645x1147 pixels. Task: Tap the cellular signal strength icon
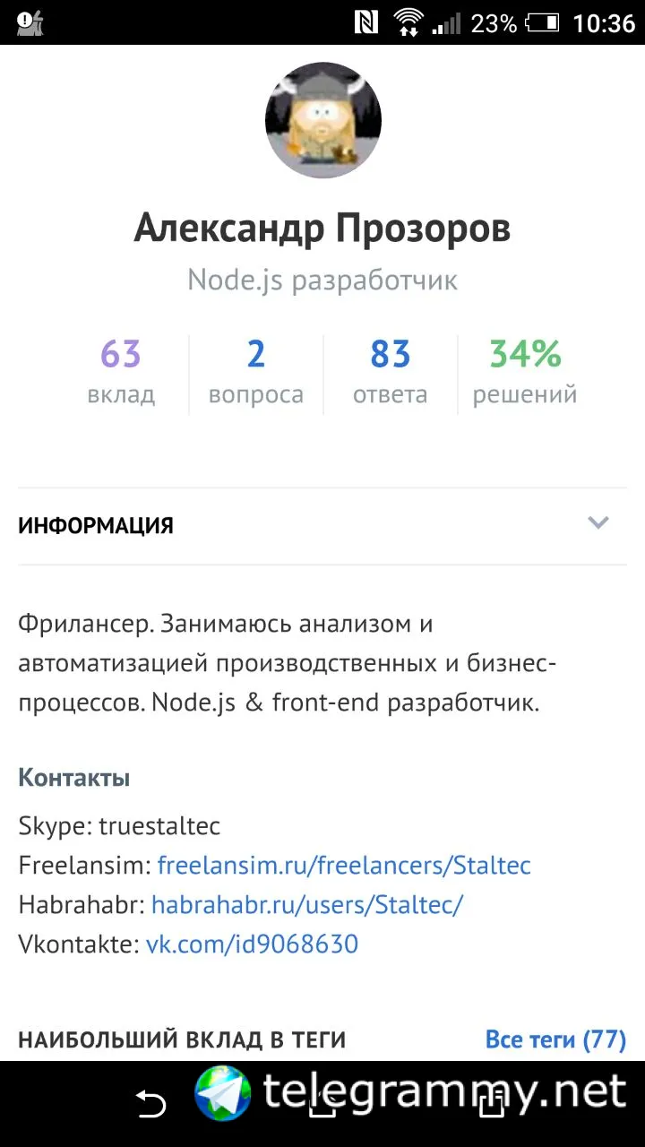click(x=446, y=22)
